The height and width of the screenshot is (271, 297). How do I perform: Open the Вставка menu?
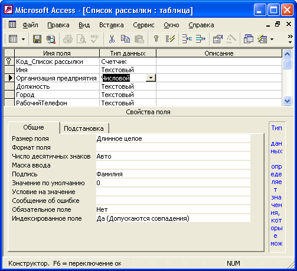coord(112,25)
